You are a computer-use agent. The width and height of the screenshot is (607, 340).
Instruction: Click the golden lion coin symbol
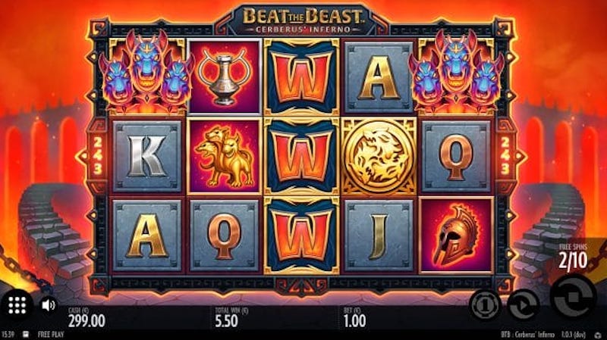pyautogui.click(x=379, y=157)
